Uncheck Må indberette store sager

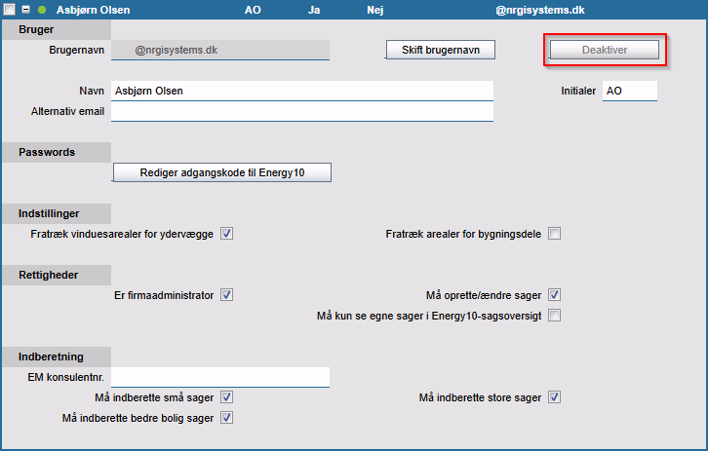(554, 397)
